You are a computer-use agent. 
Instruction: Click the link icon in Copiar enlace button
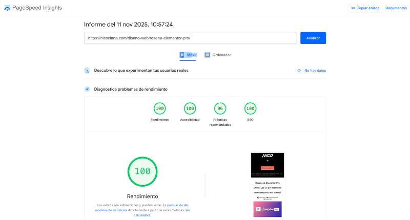353,8
